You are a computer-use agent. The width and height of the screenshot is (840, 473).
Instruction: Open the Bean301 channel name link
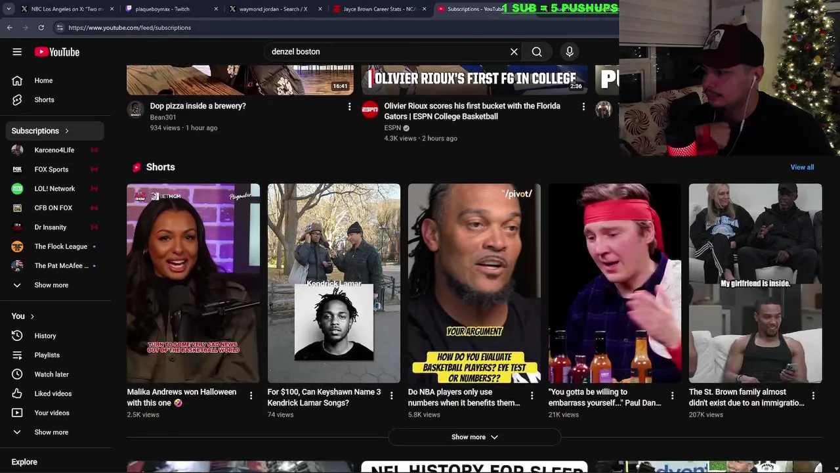point(163,118)
